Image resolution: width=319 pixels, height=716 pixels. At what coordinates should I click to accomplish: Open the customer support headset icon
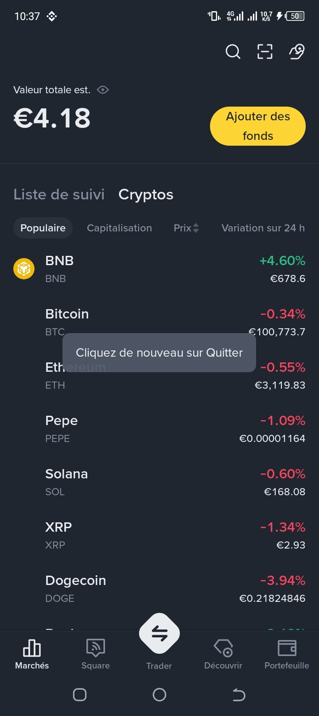(297, 52)
